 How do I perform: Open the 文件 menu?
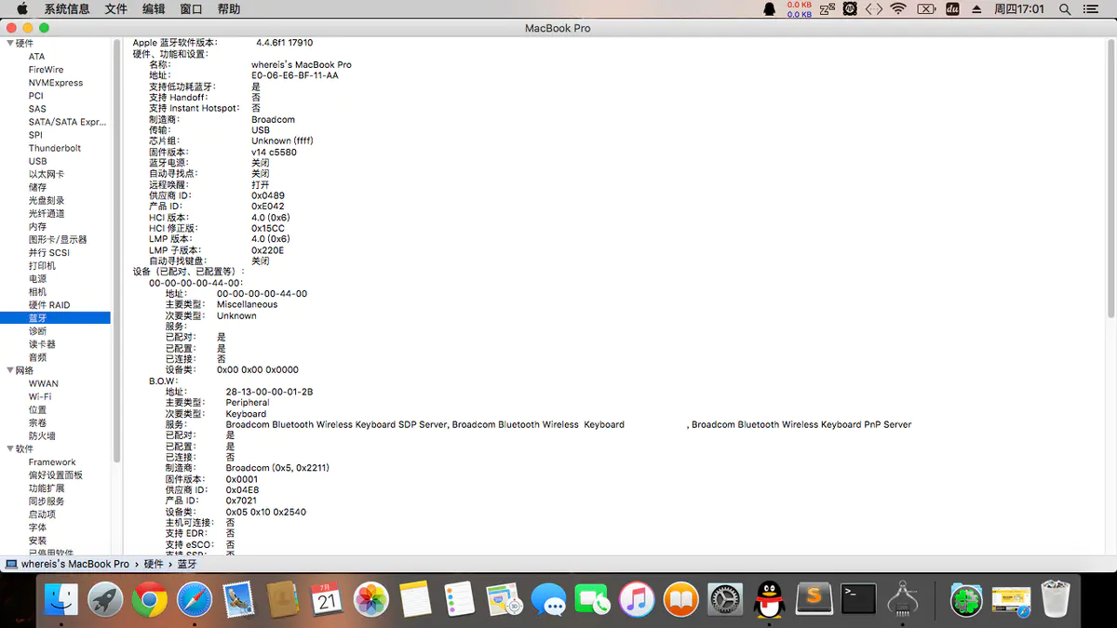[x=116, y=9]
